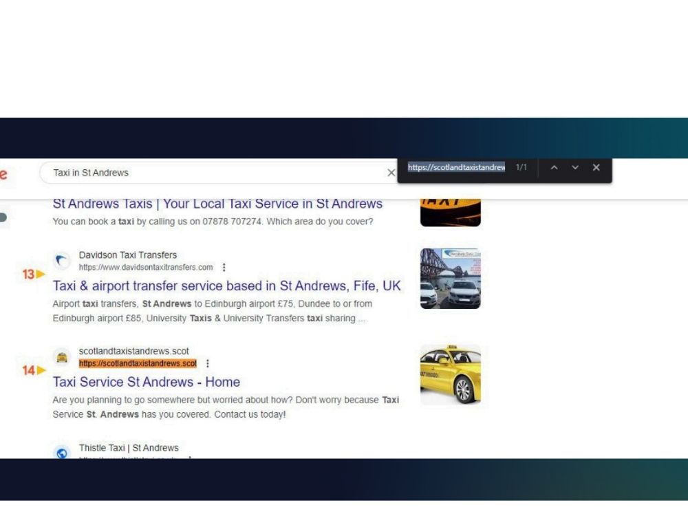This screenshot has height=516, width=688.
Task: Click the find bar text field
Action: point(456,168)
